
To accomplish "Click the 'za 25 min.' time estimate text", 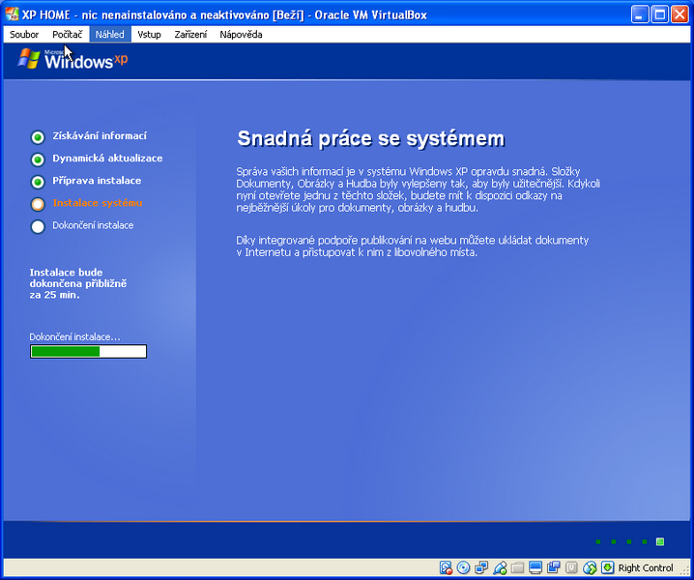I will point(54,295).
